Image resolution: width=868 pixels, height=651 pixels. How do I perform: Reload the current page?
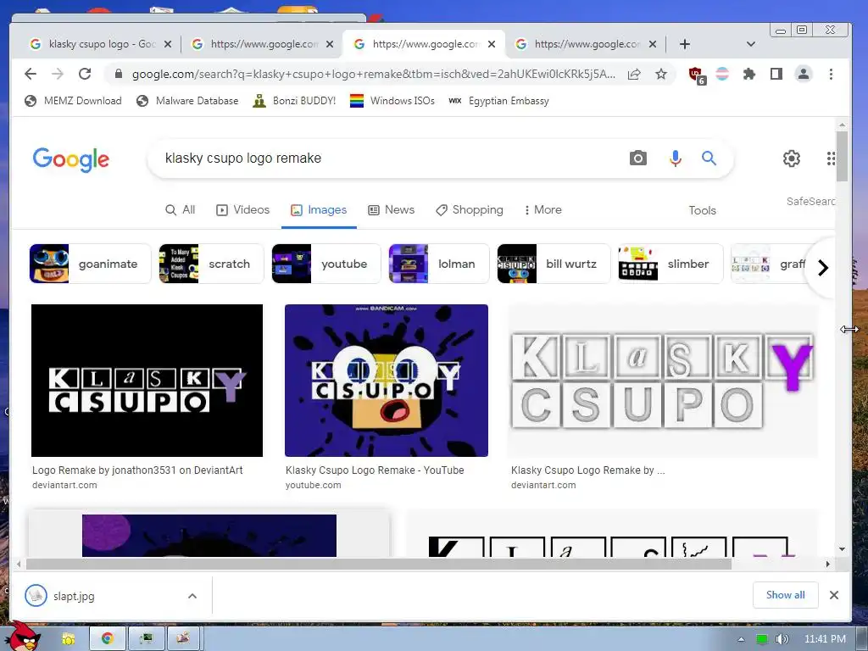[85, 74]
